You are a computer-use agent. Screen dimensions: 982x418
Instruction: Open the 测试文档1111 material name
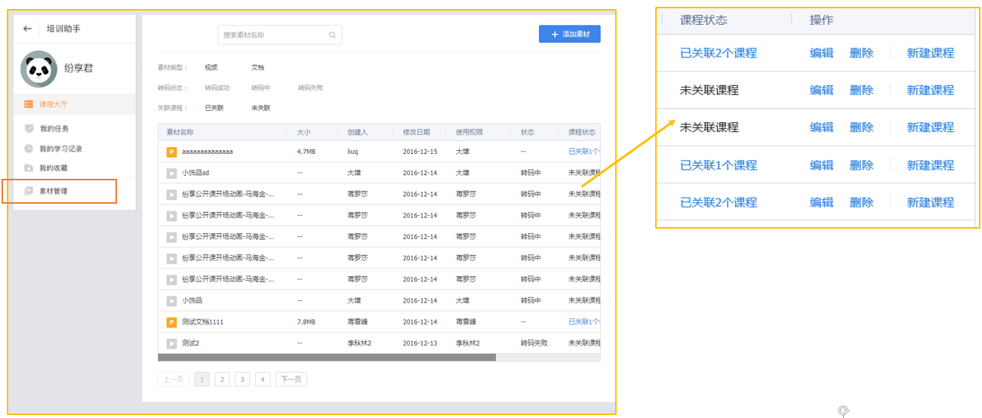tap(202, 322)
